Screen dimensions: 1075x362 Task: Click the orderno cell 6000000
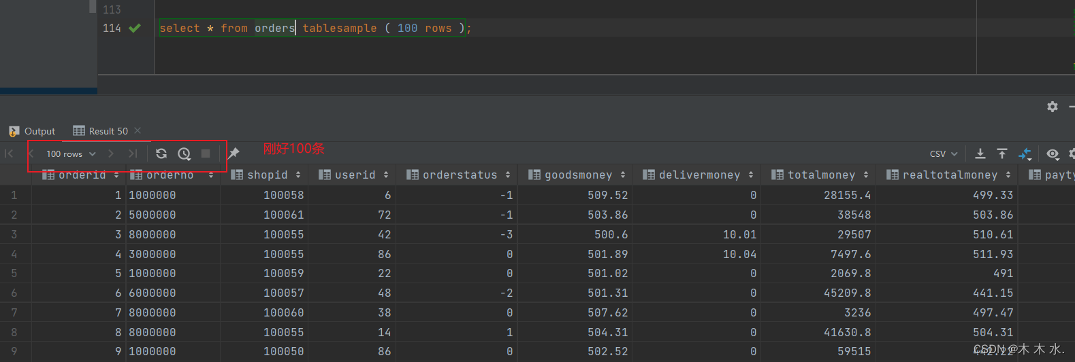172,293
